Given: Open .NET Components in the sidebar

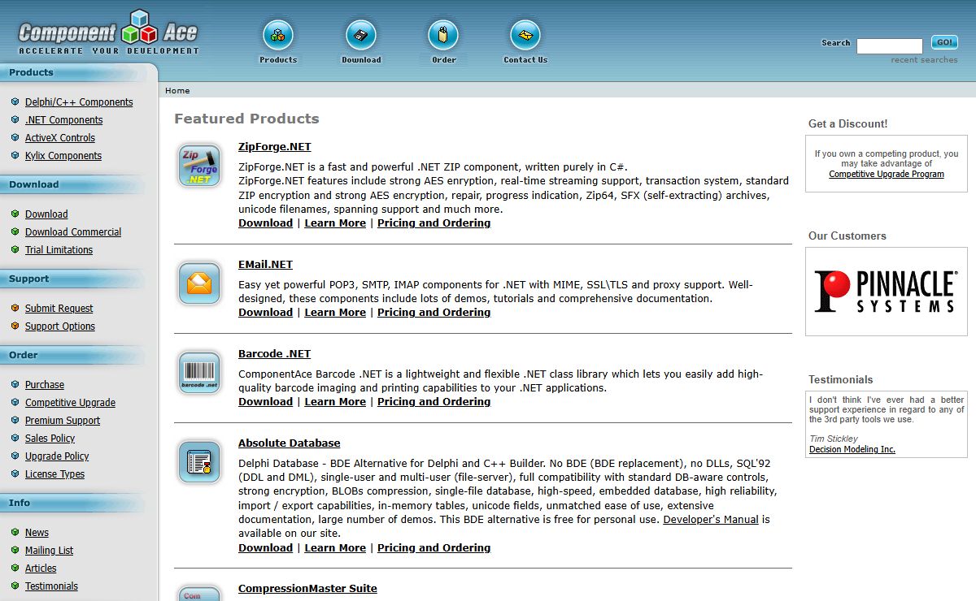Looking at the screenshot, I should click(63, 120).
